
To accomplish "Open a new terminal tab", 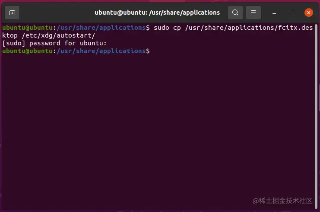I will 12,13.
